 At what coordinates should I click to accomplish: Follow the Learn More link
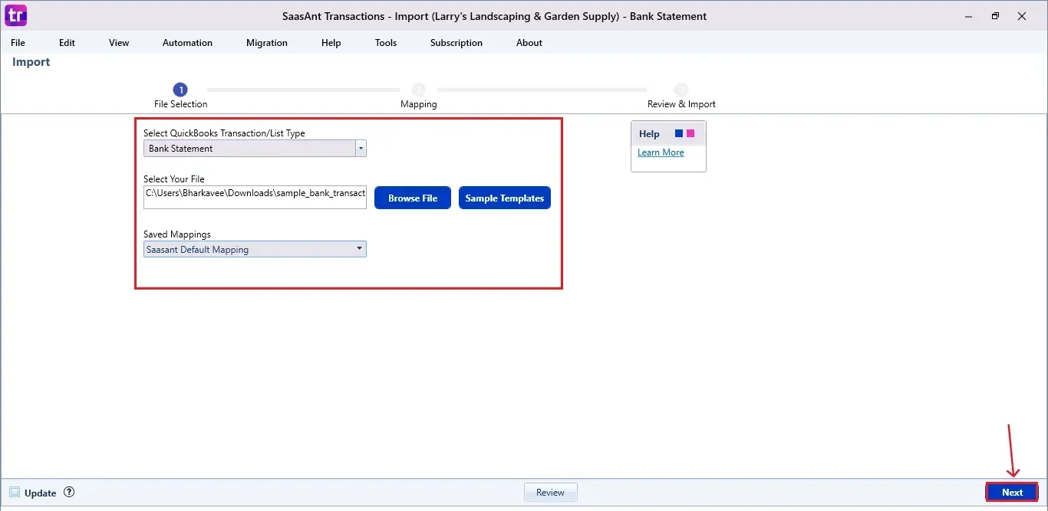click(661, 152)
